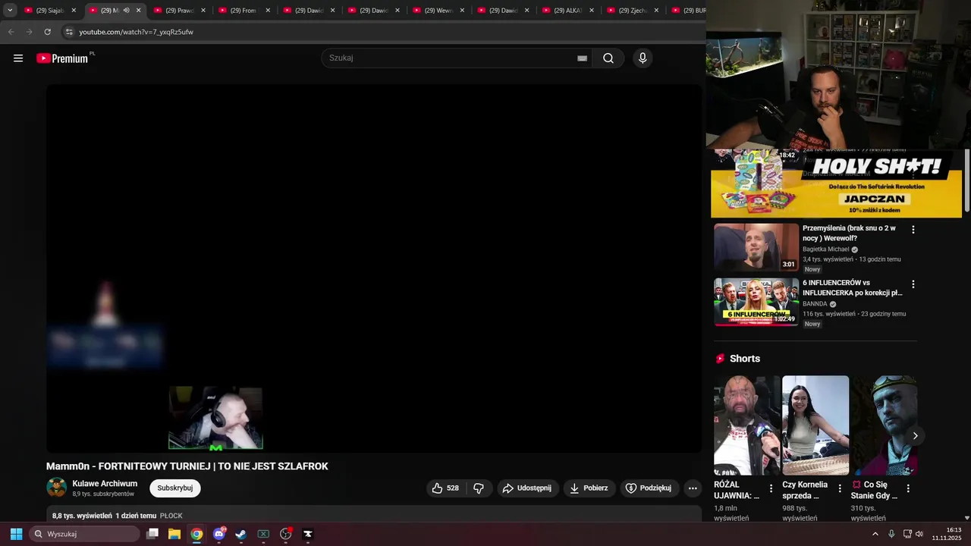Toggle system volume icon in tray
The height and width of the screenshot is (546, 971).
pos(919,534)
